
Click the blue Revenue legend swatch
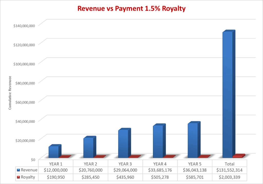tap(18, 170)
